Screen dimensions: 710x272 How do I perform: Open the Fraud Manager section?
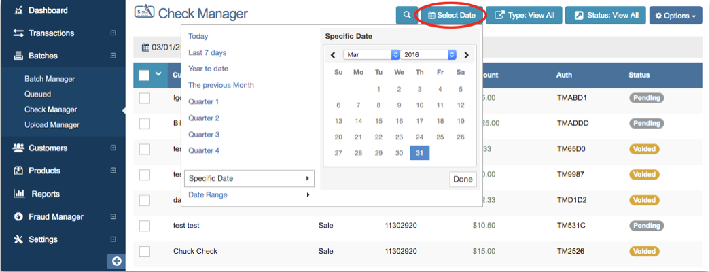tap(56, 217)
